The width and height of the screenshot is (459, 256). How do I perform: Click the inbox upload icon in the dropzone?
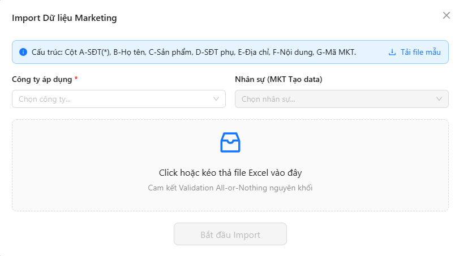[230, 142]
